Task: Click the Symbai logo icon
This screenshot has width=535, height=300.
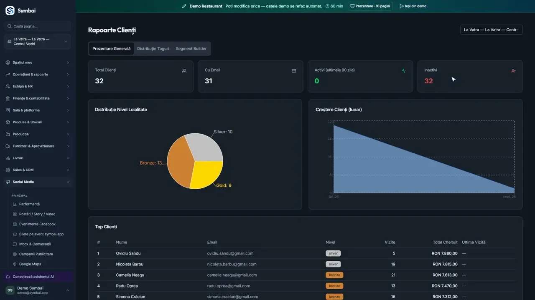Action: 10,11
